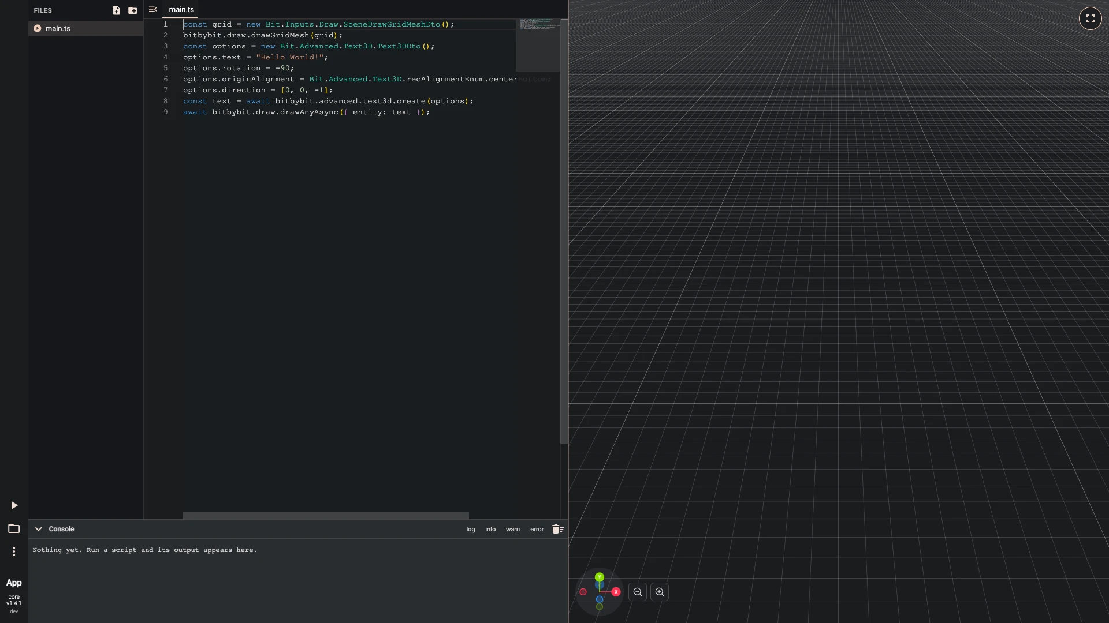Select main.ts in the file tree
The height and width of the screenshot is (623, 1109).
[85, 28]
